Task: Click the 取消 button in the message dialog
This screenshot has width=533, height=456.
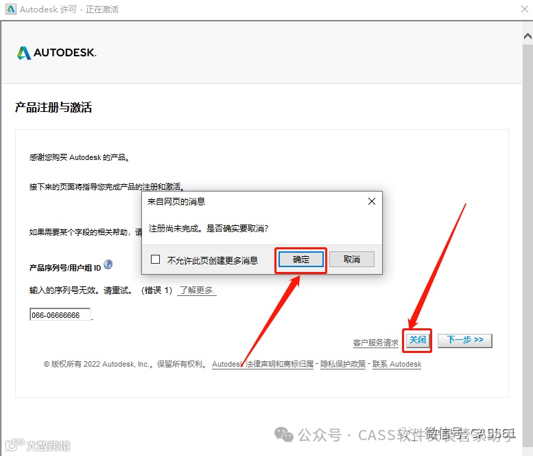Action: 352,260
